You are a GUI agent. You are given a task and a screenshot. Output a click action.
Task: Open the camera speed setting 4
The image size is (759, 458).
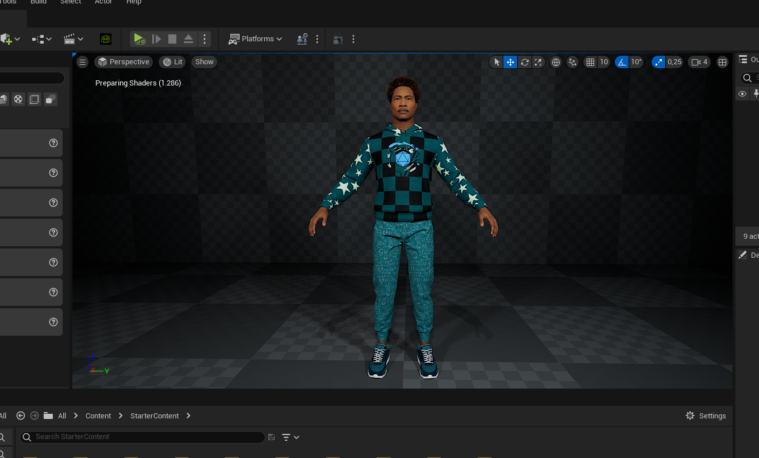pos(699,62)
